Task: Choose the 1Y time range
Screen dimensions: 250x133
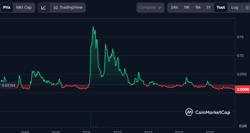Action: click(209, 7)
